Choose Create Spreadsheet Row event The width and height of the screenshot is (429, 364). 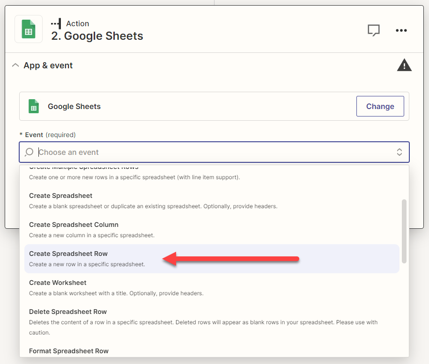[212, 259]
